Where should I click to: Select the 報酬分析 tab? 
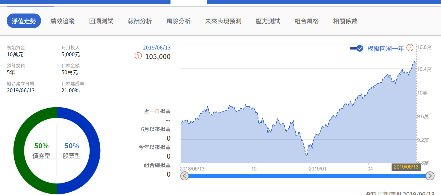[140, 21]
